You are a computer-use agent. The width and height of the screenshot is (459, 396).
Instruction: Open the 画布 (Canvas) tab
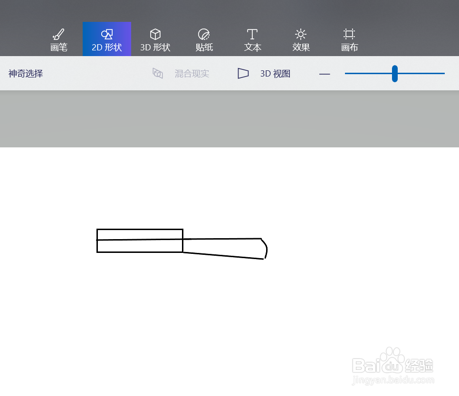coord(349,39)
